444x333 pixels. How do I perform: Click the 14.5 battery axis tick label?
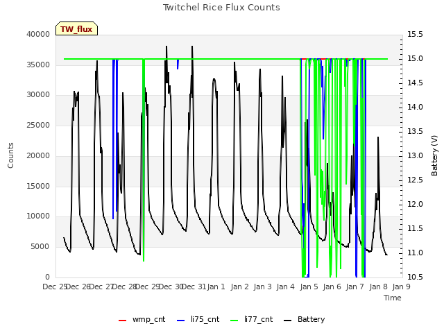(415, 83)
